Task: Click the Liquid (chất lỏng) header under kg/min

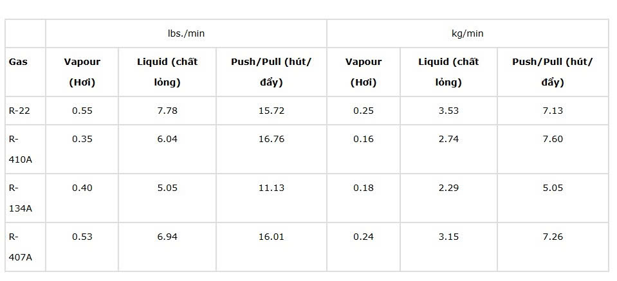Action: click(x=448, y=72)
